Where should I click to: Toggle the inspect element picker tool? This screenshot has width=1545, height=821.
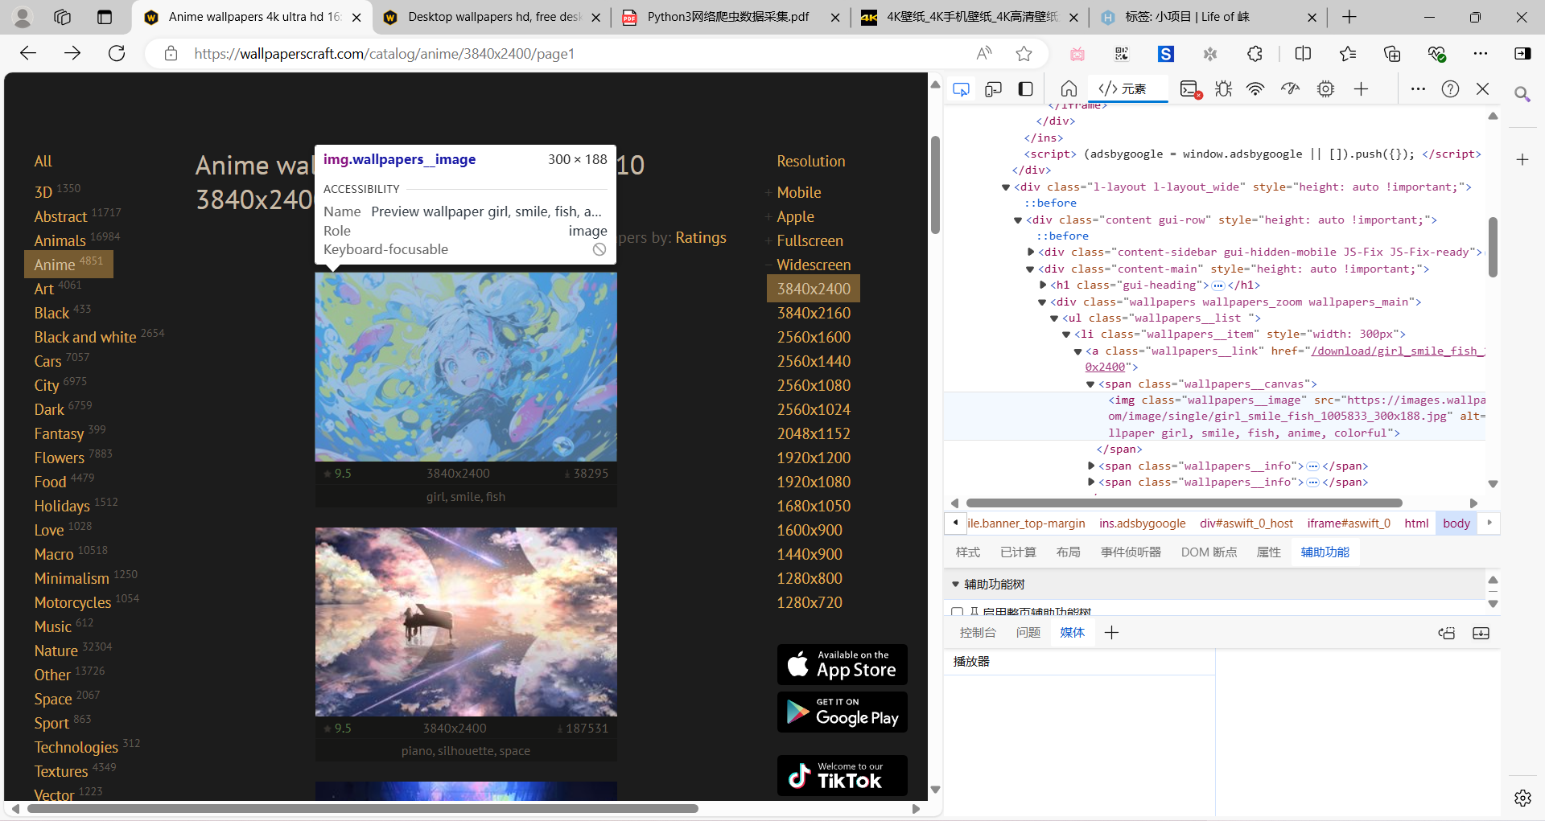961,89
